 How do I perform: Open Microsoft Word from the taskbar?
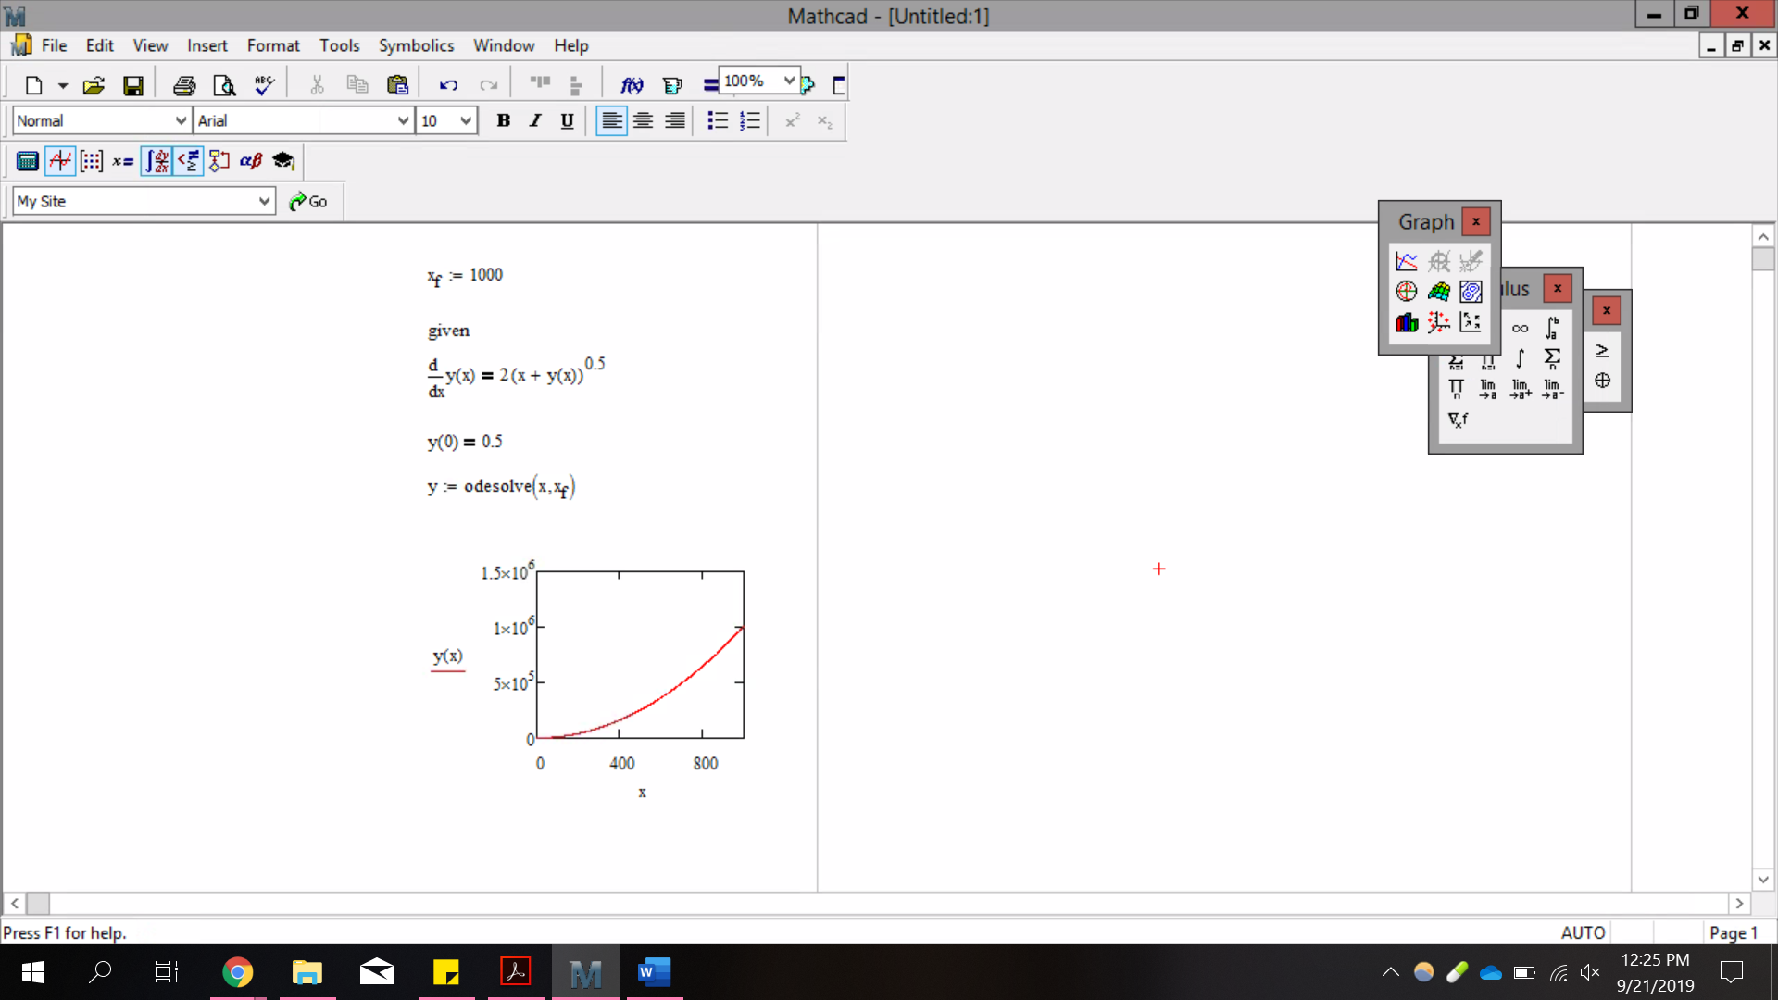pyautogui.click(x=654, y=972)
